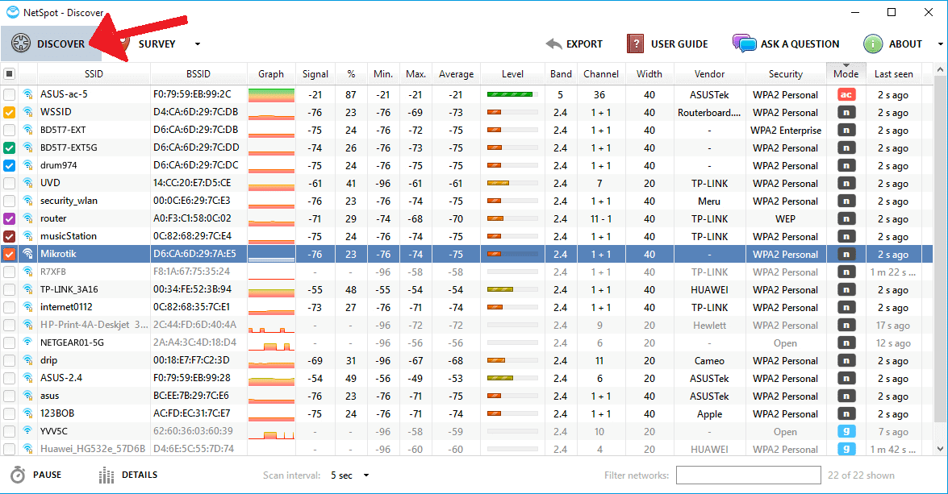Click the Details bar chart icon
The height and width of the screenshot is (494, 948).
point(106,475)
